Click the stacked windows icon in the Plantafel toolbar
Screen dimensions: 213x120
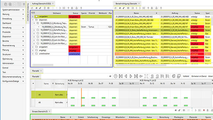[x=179, y=76]
